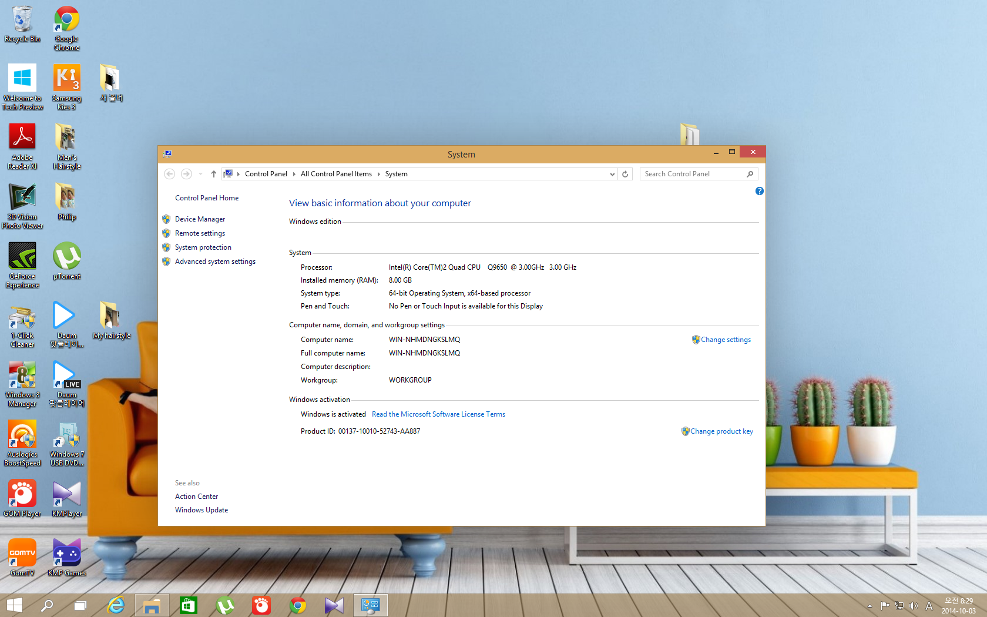Select the product ID text 00137-10010-52743-AA887
The image size is (987, 617).
(x=379, y=431)
